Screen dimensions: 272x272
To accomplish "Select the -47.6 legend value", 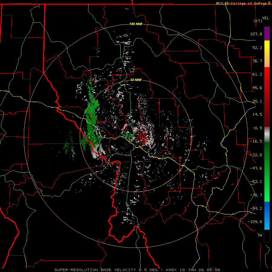I will pos(256,168).
